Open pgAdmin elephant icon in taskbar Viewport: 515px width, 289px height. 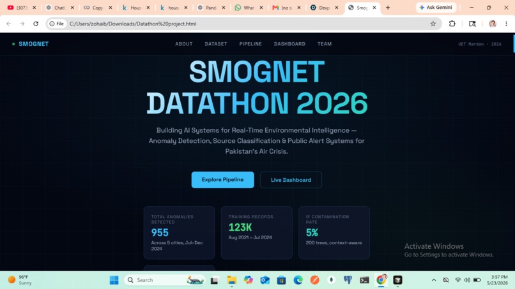tap(348, 280)
